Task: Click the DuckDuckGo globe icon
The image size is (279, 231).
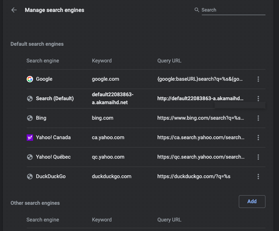Action: point(30,177)
